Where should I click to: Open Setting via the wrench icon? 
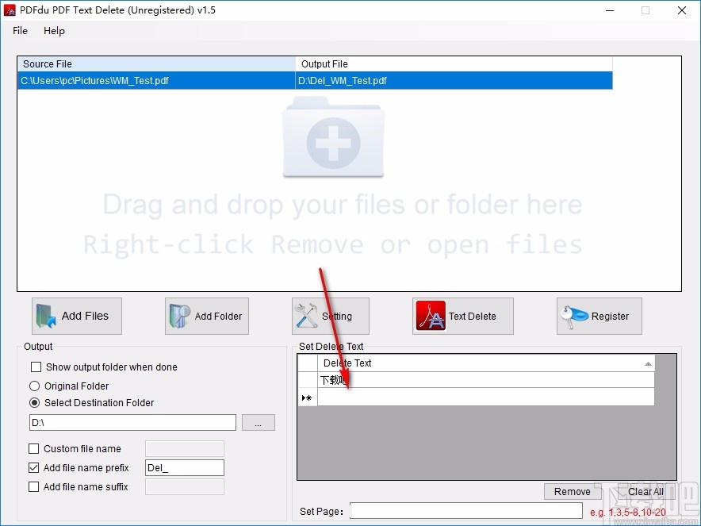[x=307, y=315]
